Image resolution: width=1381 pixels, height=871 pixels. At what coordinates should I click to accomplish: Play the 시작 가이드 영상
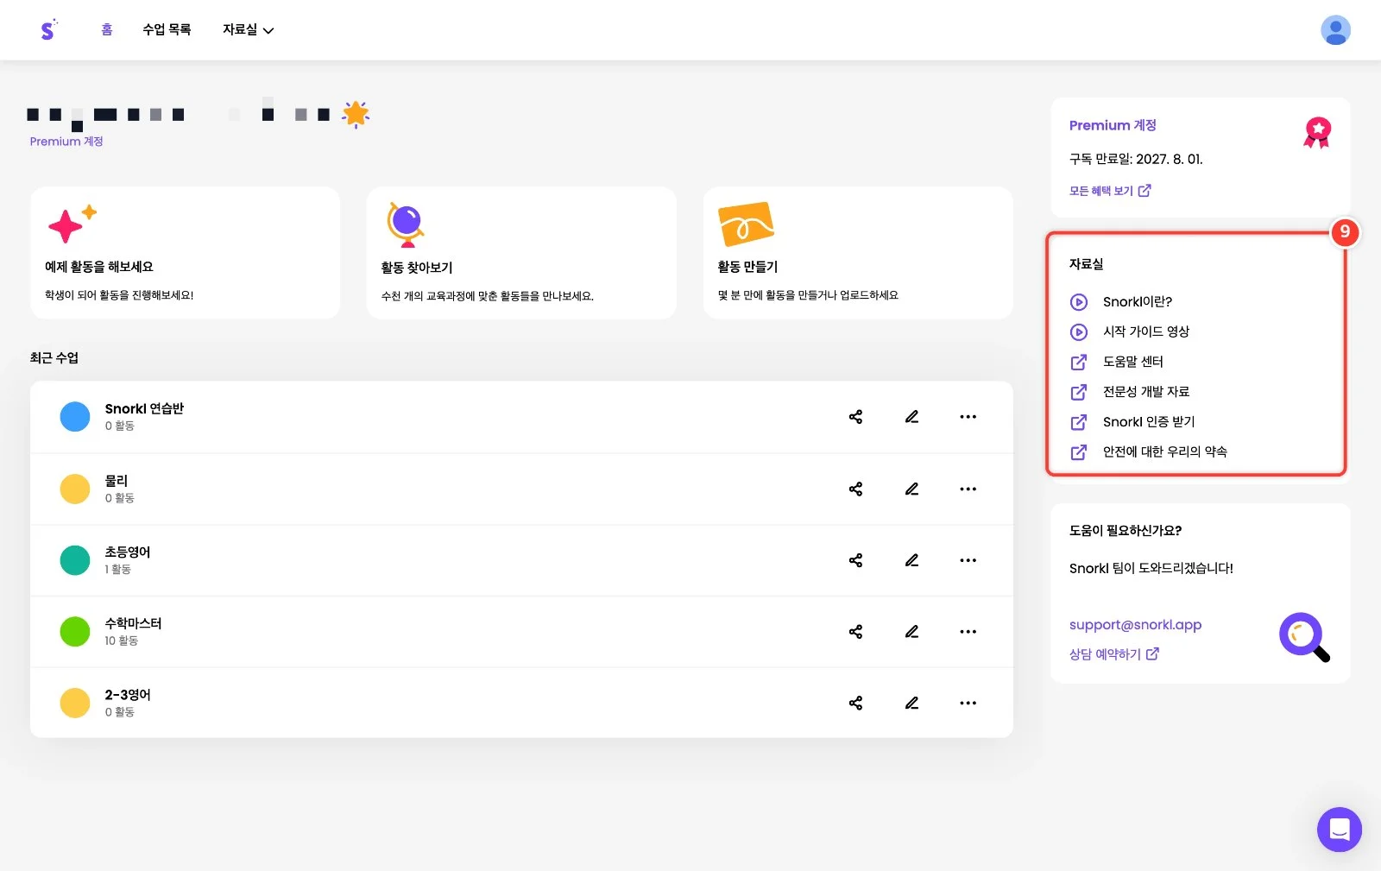(x=1129, y=331)
